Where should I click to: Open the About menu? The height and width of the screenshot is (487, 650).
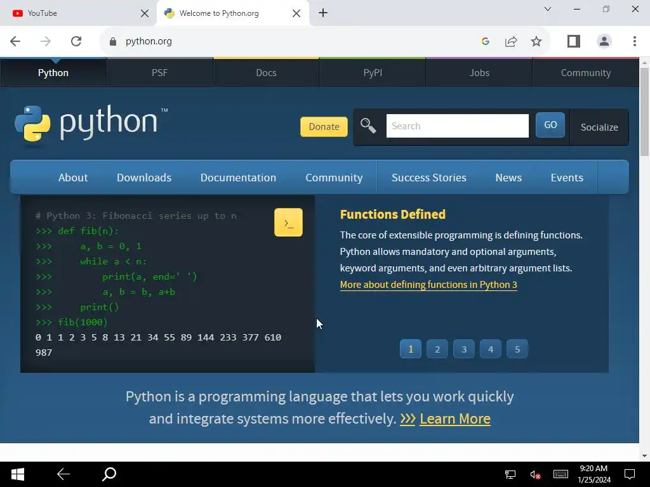(73, 178)
